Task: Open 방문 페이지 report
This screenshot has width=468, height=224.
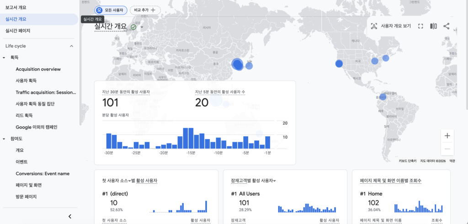Action: (x=26, y=197)
